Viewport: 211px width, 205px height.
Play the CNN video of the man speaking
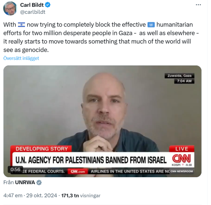102,121
